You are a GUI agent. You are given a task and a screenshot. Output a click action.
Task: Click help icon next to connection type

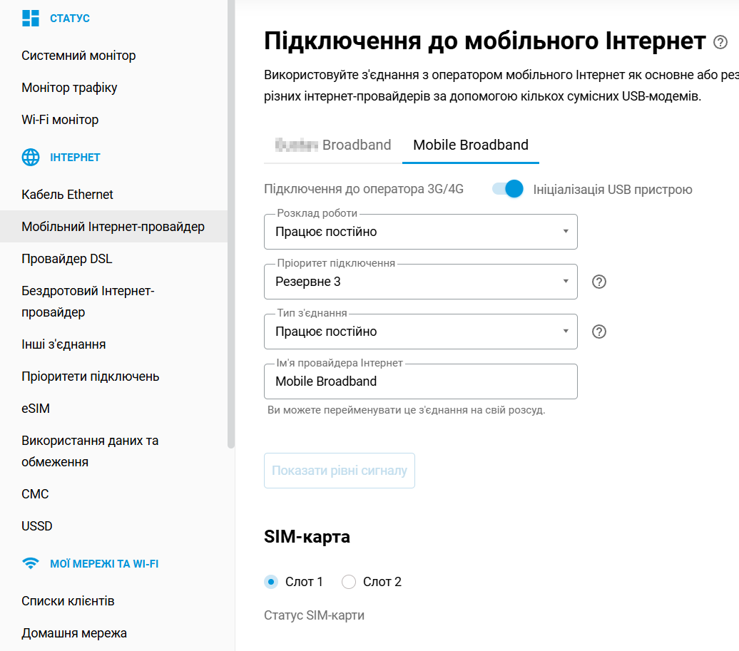599,332
